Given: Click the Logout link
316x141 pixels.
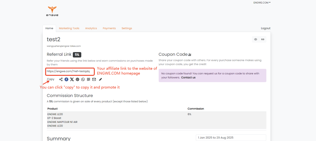Looking at the screenshot, I should (x=266, y=28).
